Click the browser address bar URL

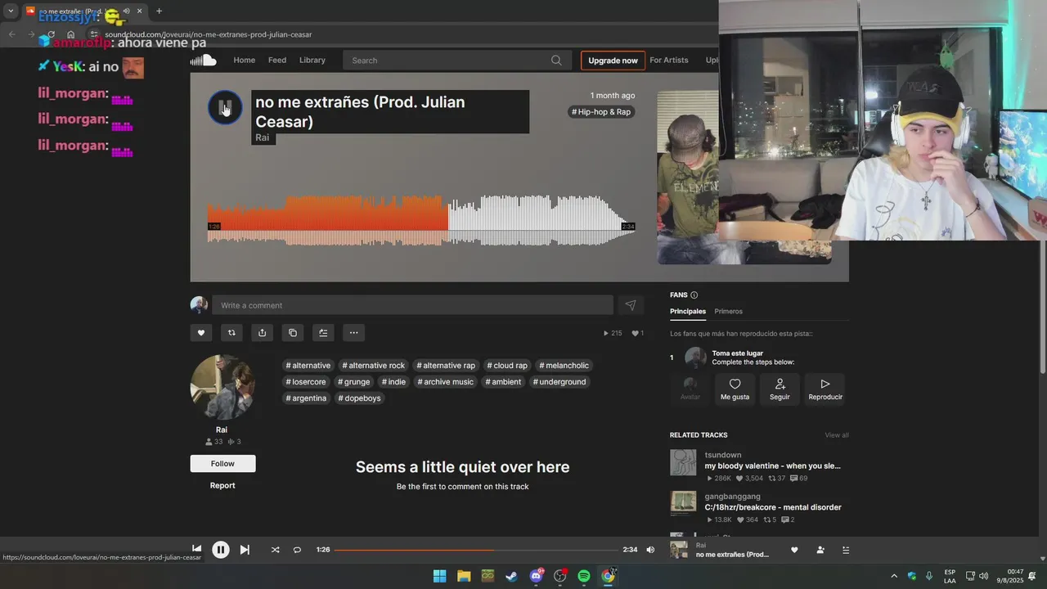tap(208, 34)
